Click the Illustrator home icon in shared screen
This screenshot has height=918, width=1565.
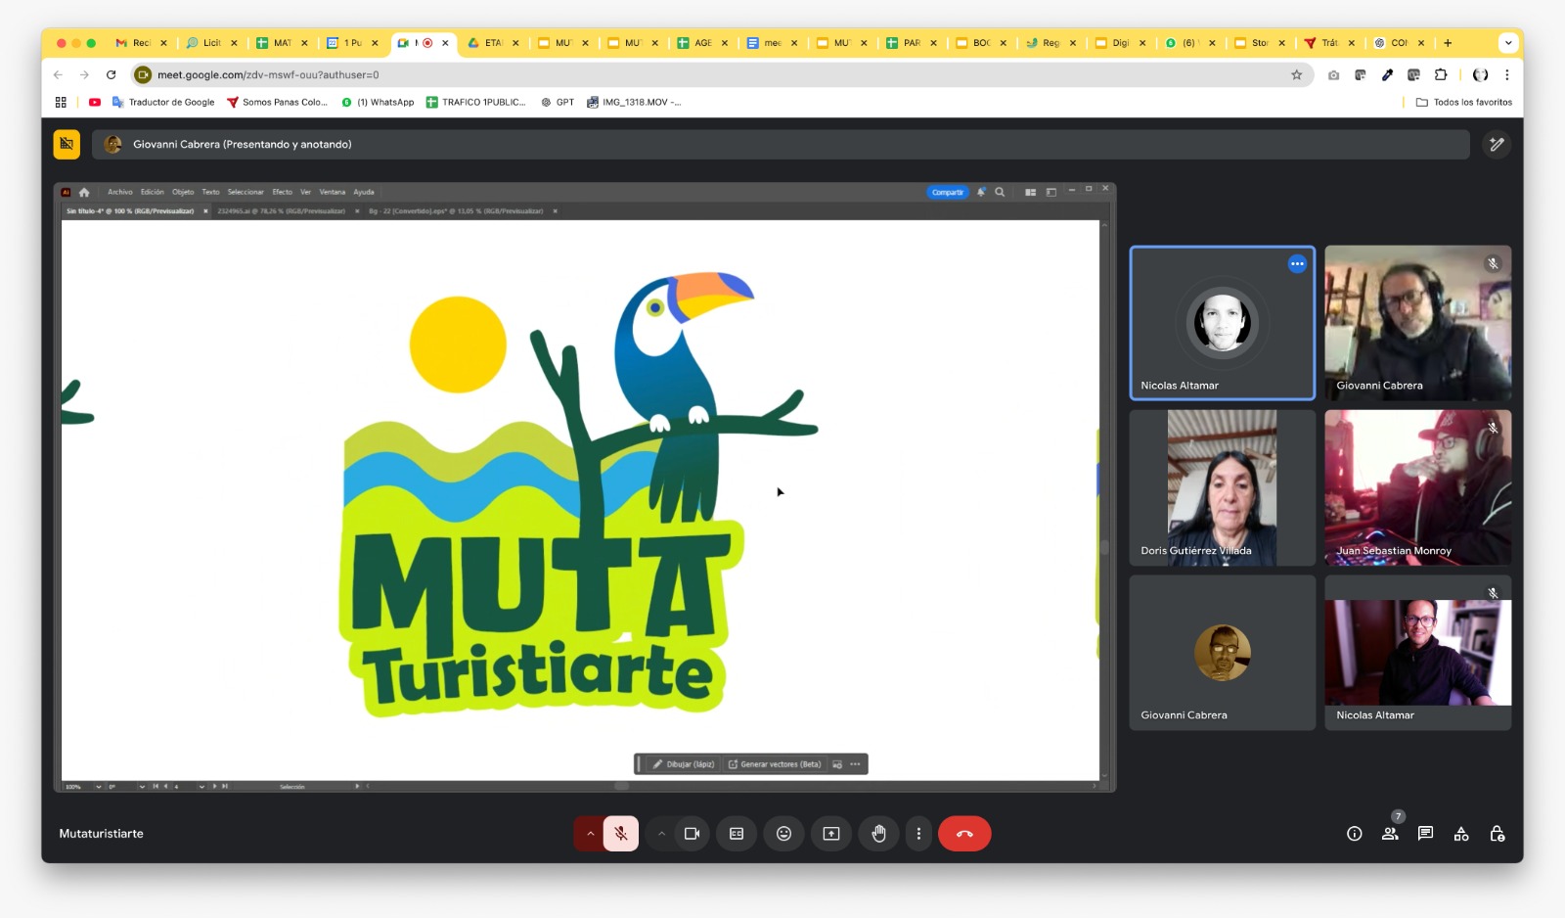click(84, 192)
